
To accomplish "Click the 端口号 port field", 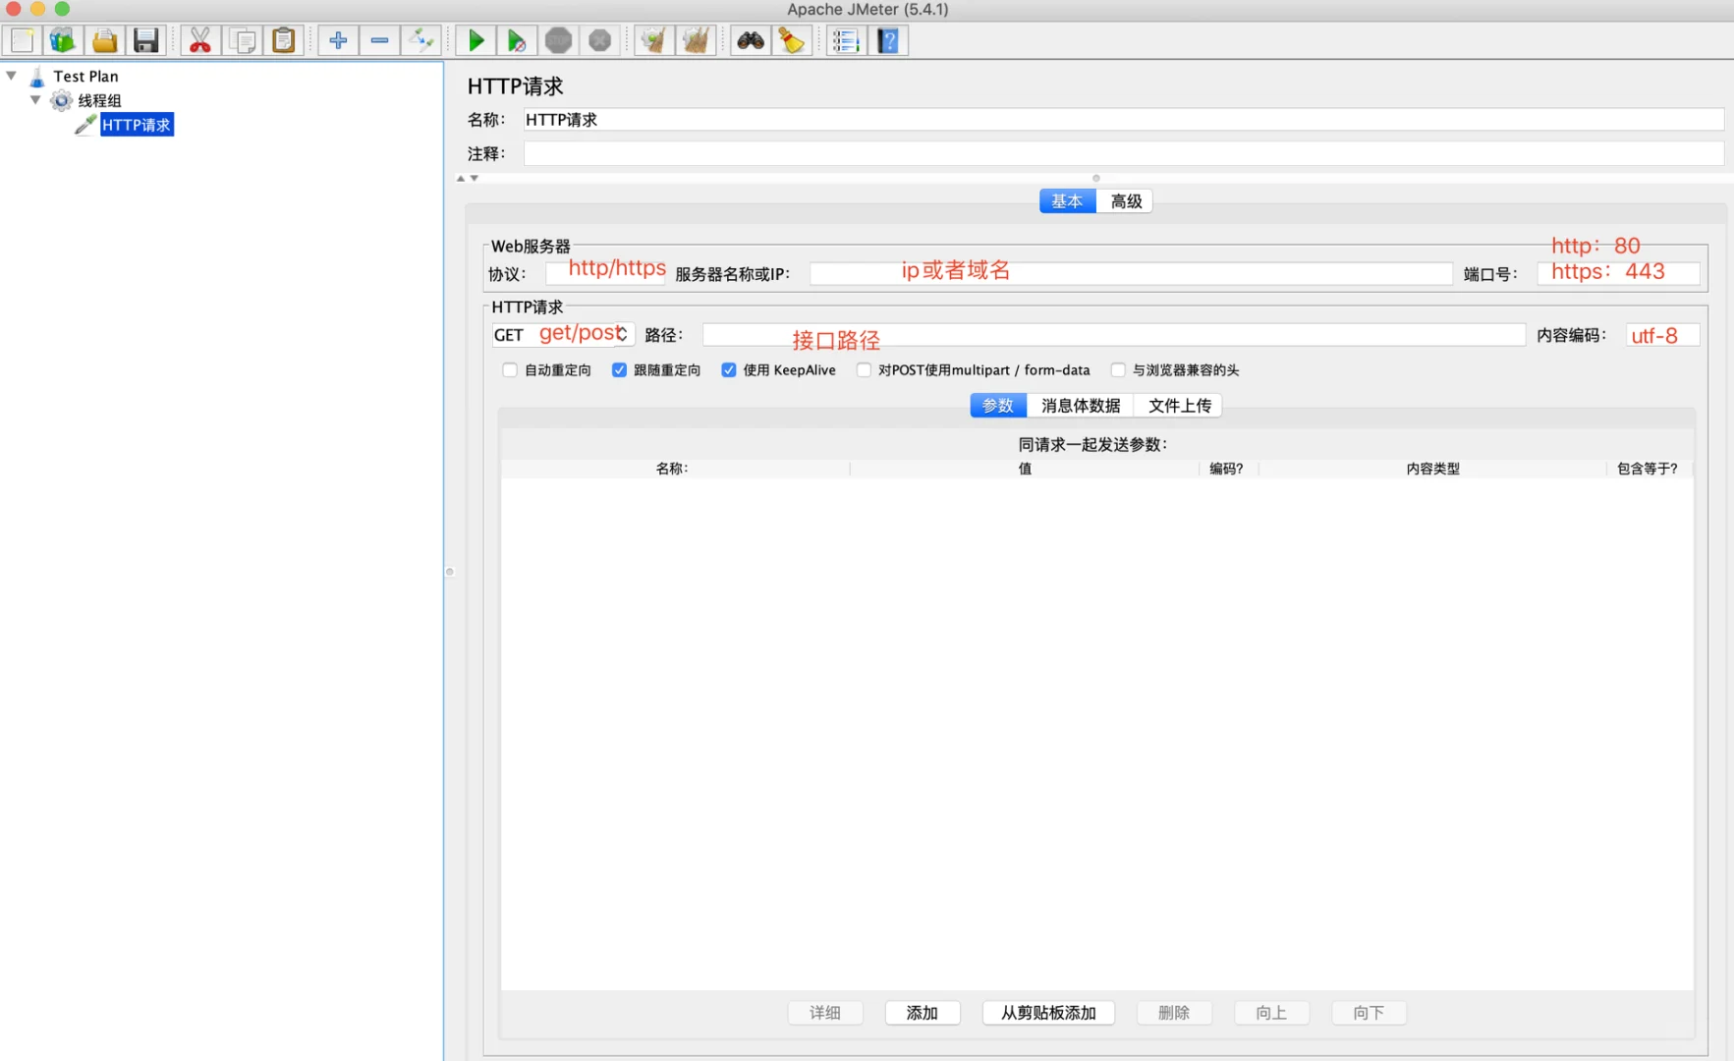I will click(1618, 273).
